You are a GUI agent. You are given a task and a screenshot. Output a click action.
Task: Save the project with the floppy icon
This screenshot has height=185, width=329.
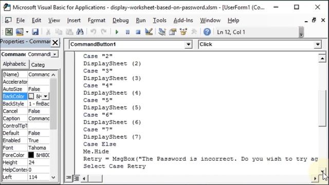coord(35,32)
